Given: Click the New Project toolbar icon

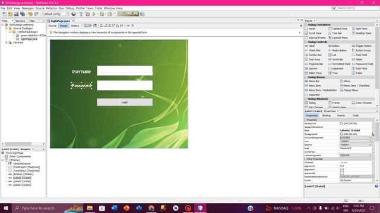Looking at the screenshot, I should click(10, 14).
